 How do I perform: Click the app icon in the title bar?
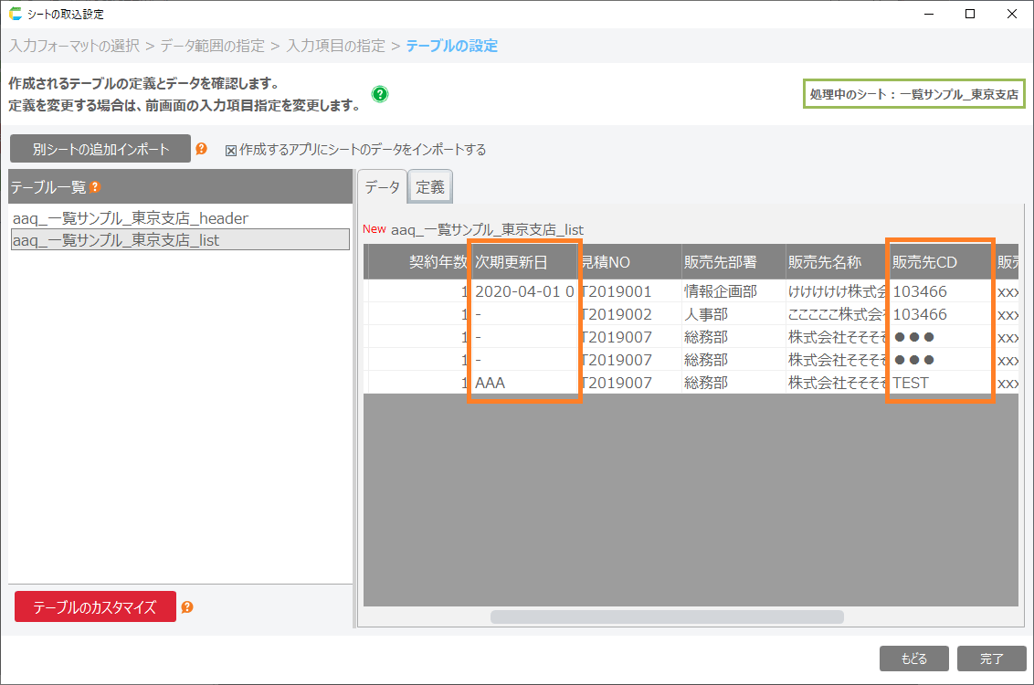[x=15, y=14]
